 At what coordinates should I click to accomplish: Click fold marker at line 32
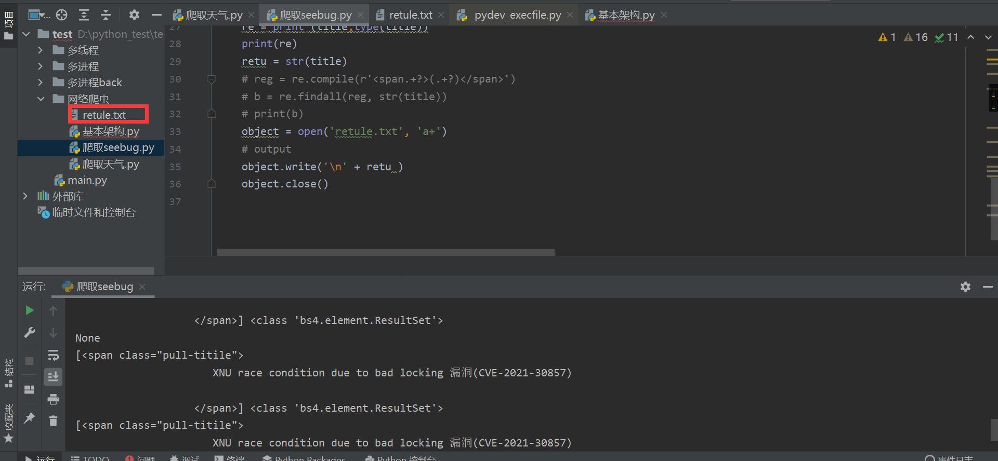(212, 114)
